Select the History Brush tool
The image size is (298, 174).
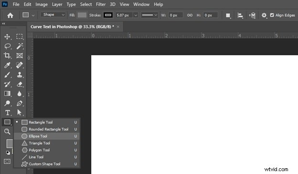7,84
